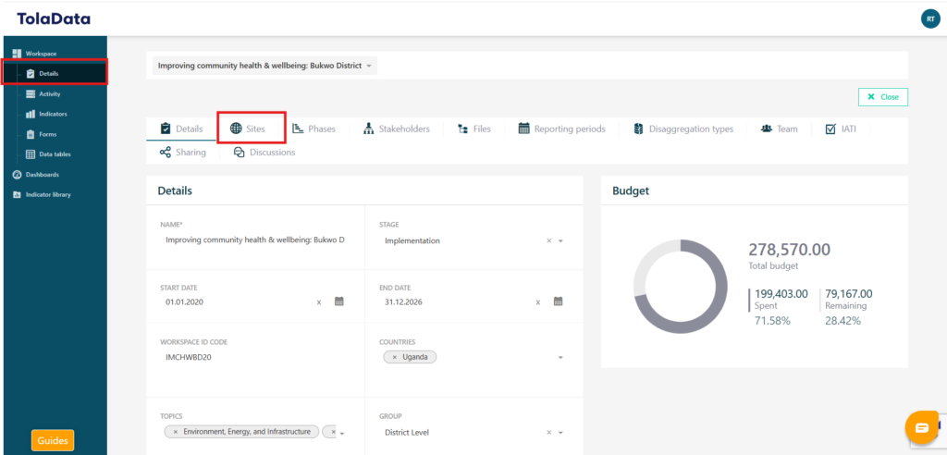Click the orange chat support bubble
Viewport: 947px width, 455px height.
click(x=921, y=427)
